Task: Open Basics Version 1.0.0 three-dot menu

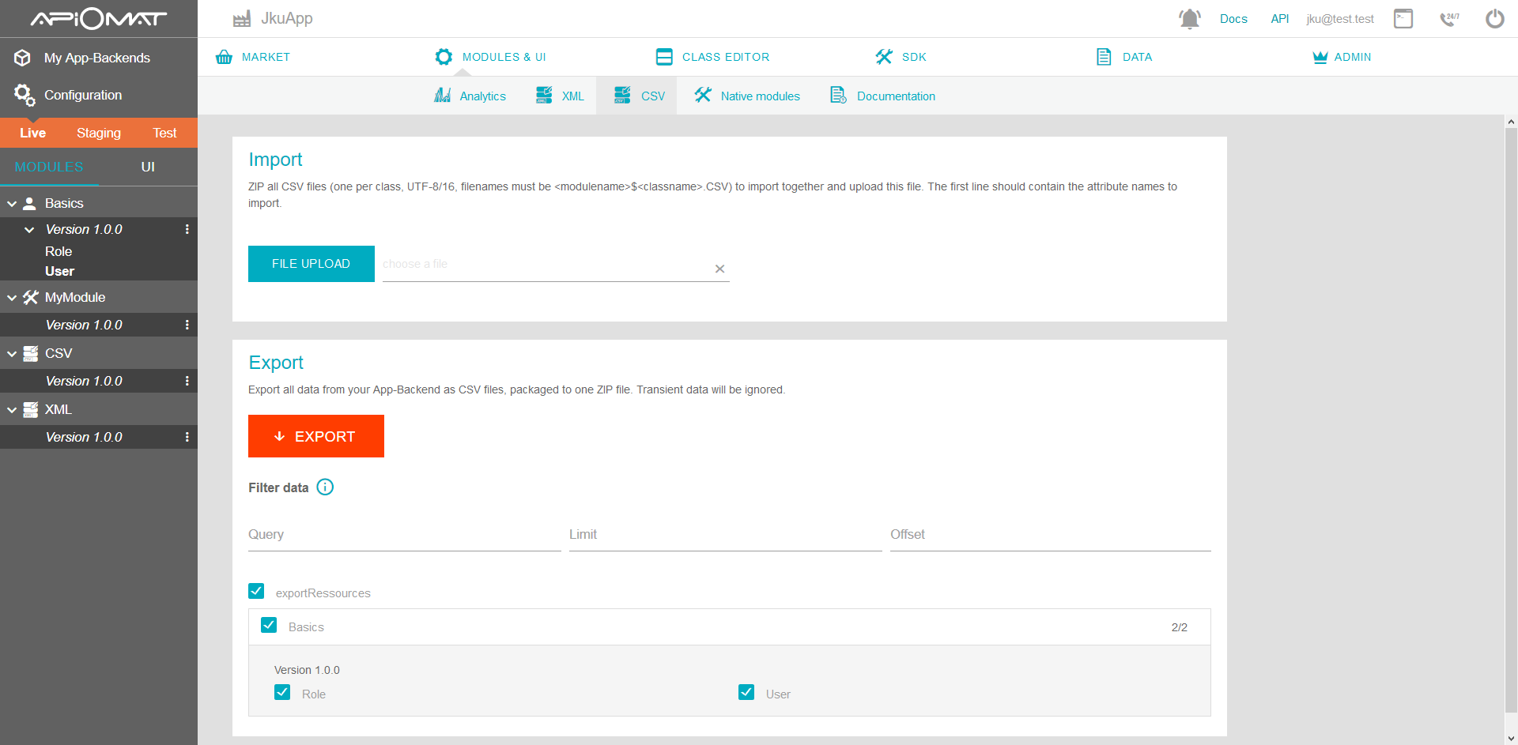Action: (x=187, y=230)
